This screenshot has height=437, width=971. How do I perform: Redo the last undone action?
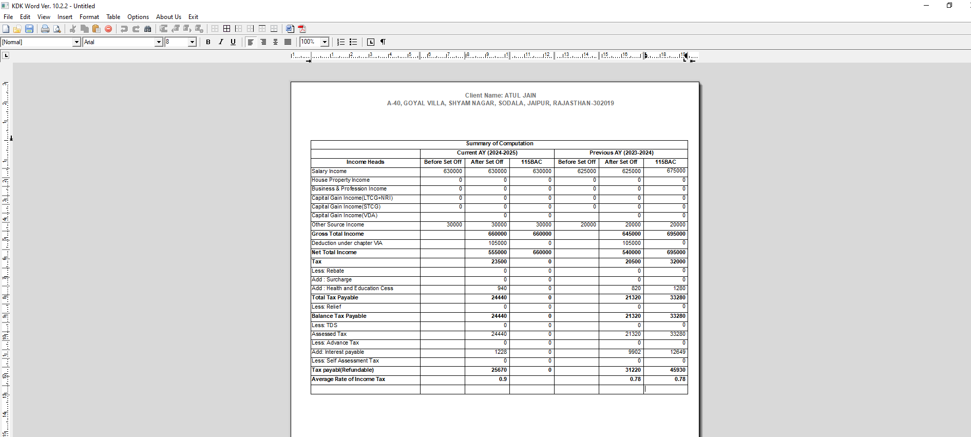(x=136, y=29)
